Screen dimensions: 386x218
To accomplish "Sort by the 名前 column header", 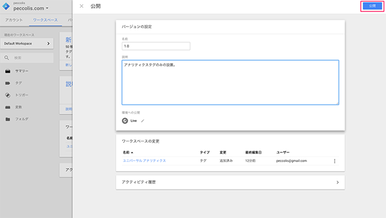I will (x=128, y=152).
